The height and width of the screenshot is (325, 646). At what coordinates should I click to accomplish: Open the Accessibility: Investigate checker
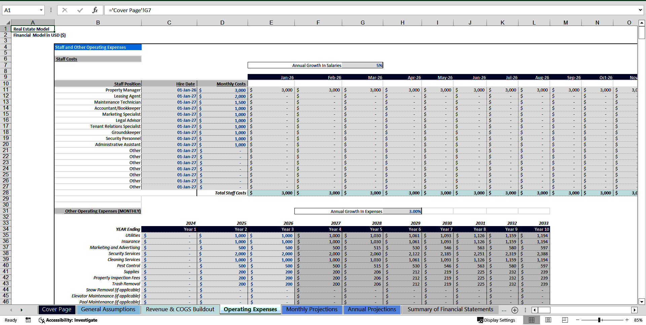68,320
